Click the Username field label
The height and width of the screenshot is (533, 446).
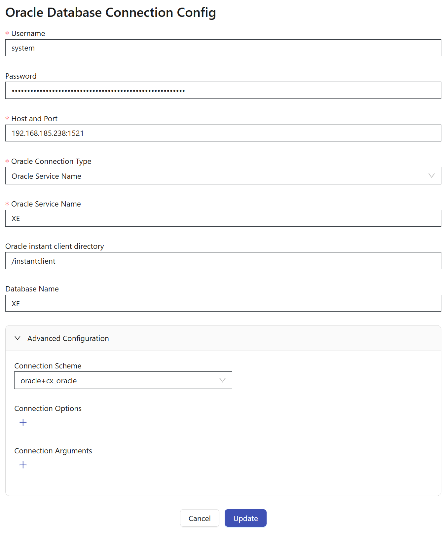(x=28, y=34)
